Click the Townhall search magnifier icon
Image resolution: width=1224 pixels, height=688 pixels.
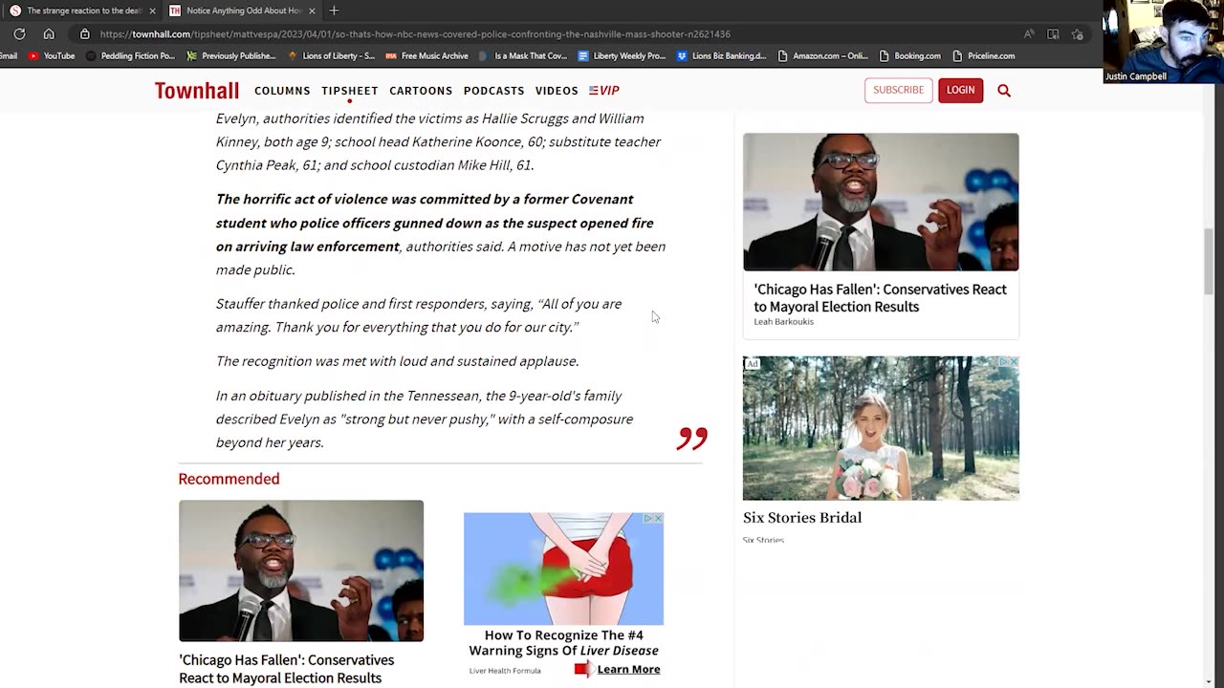(1004, 91)
